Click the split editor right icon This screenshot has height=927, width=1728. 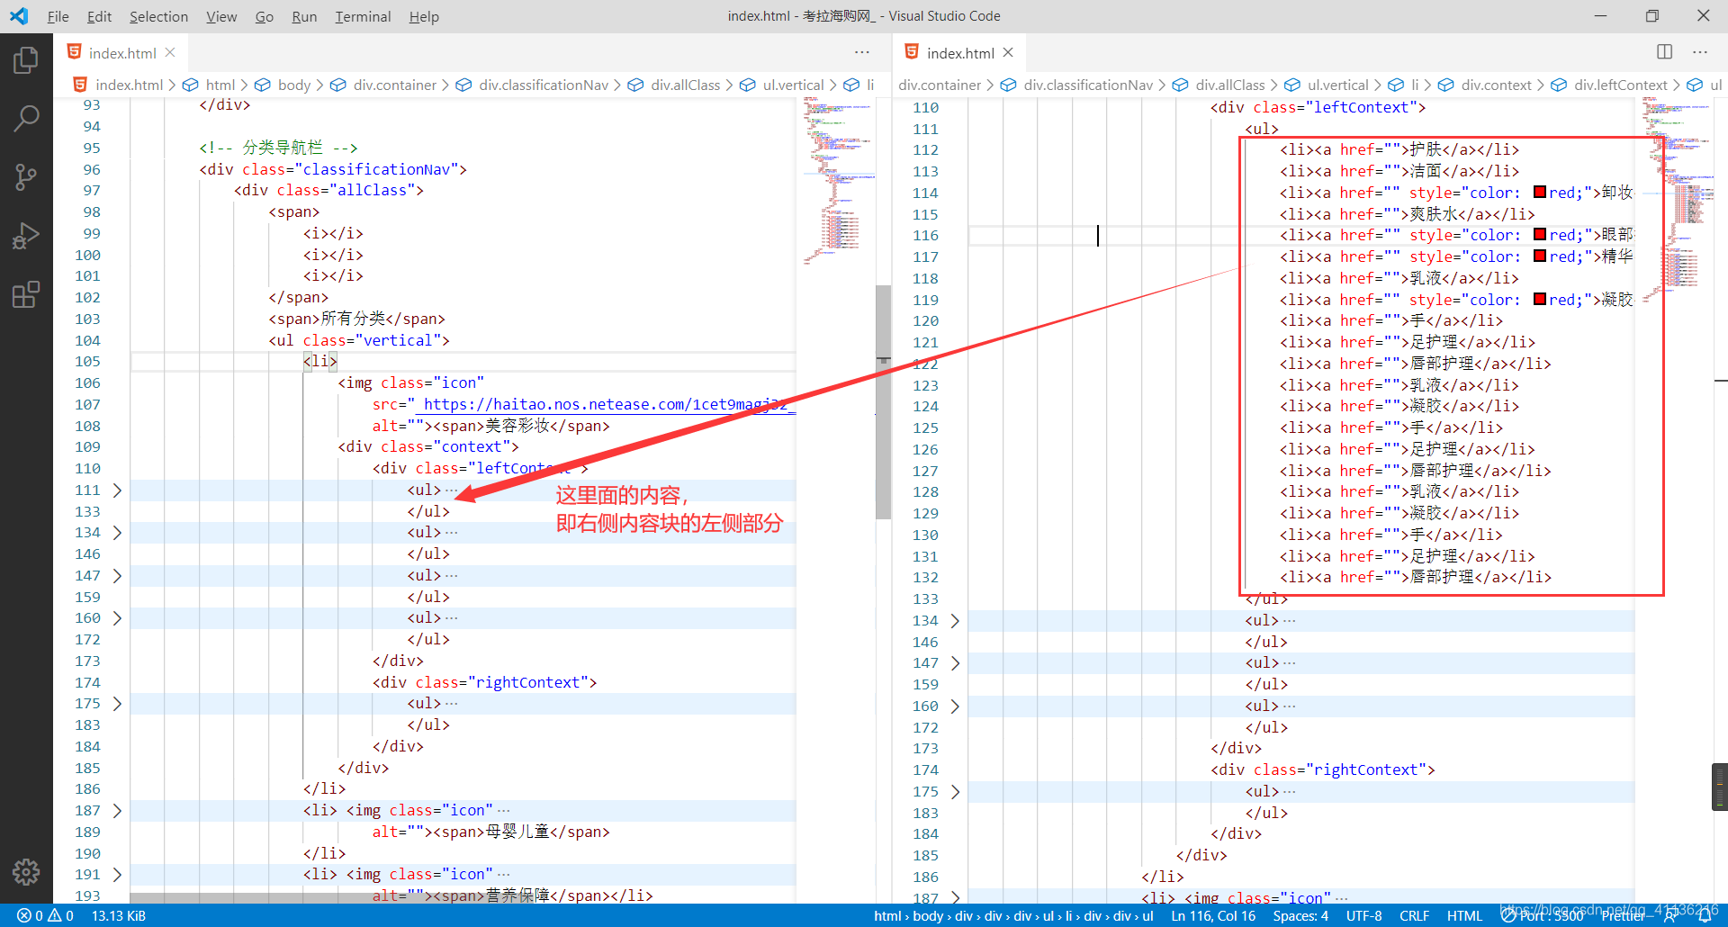(x=1664, y=52)
